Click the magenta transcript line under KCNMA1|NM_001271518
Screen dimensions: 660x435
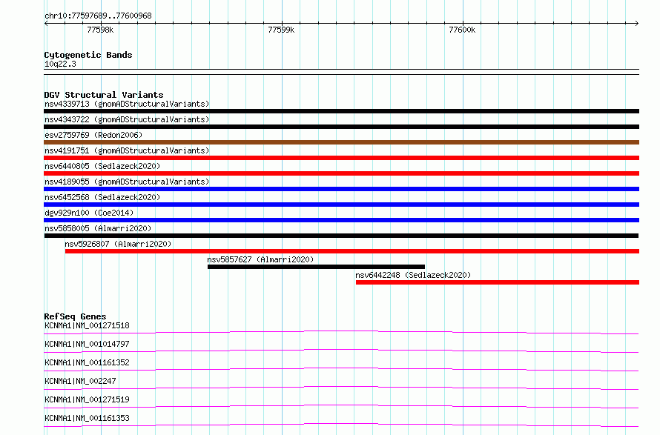coord(341,332)
